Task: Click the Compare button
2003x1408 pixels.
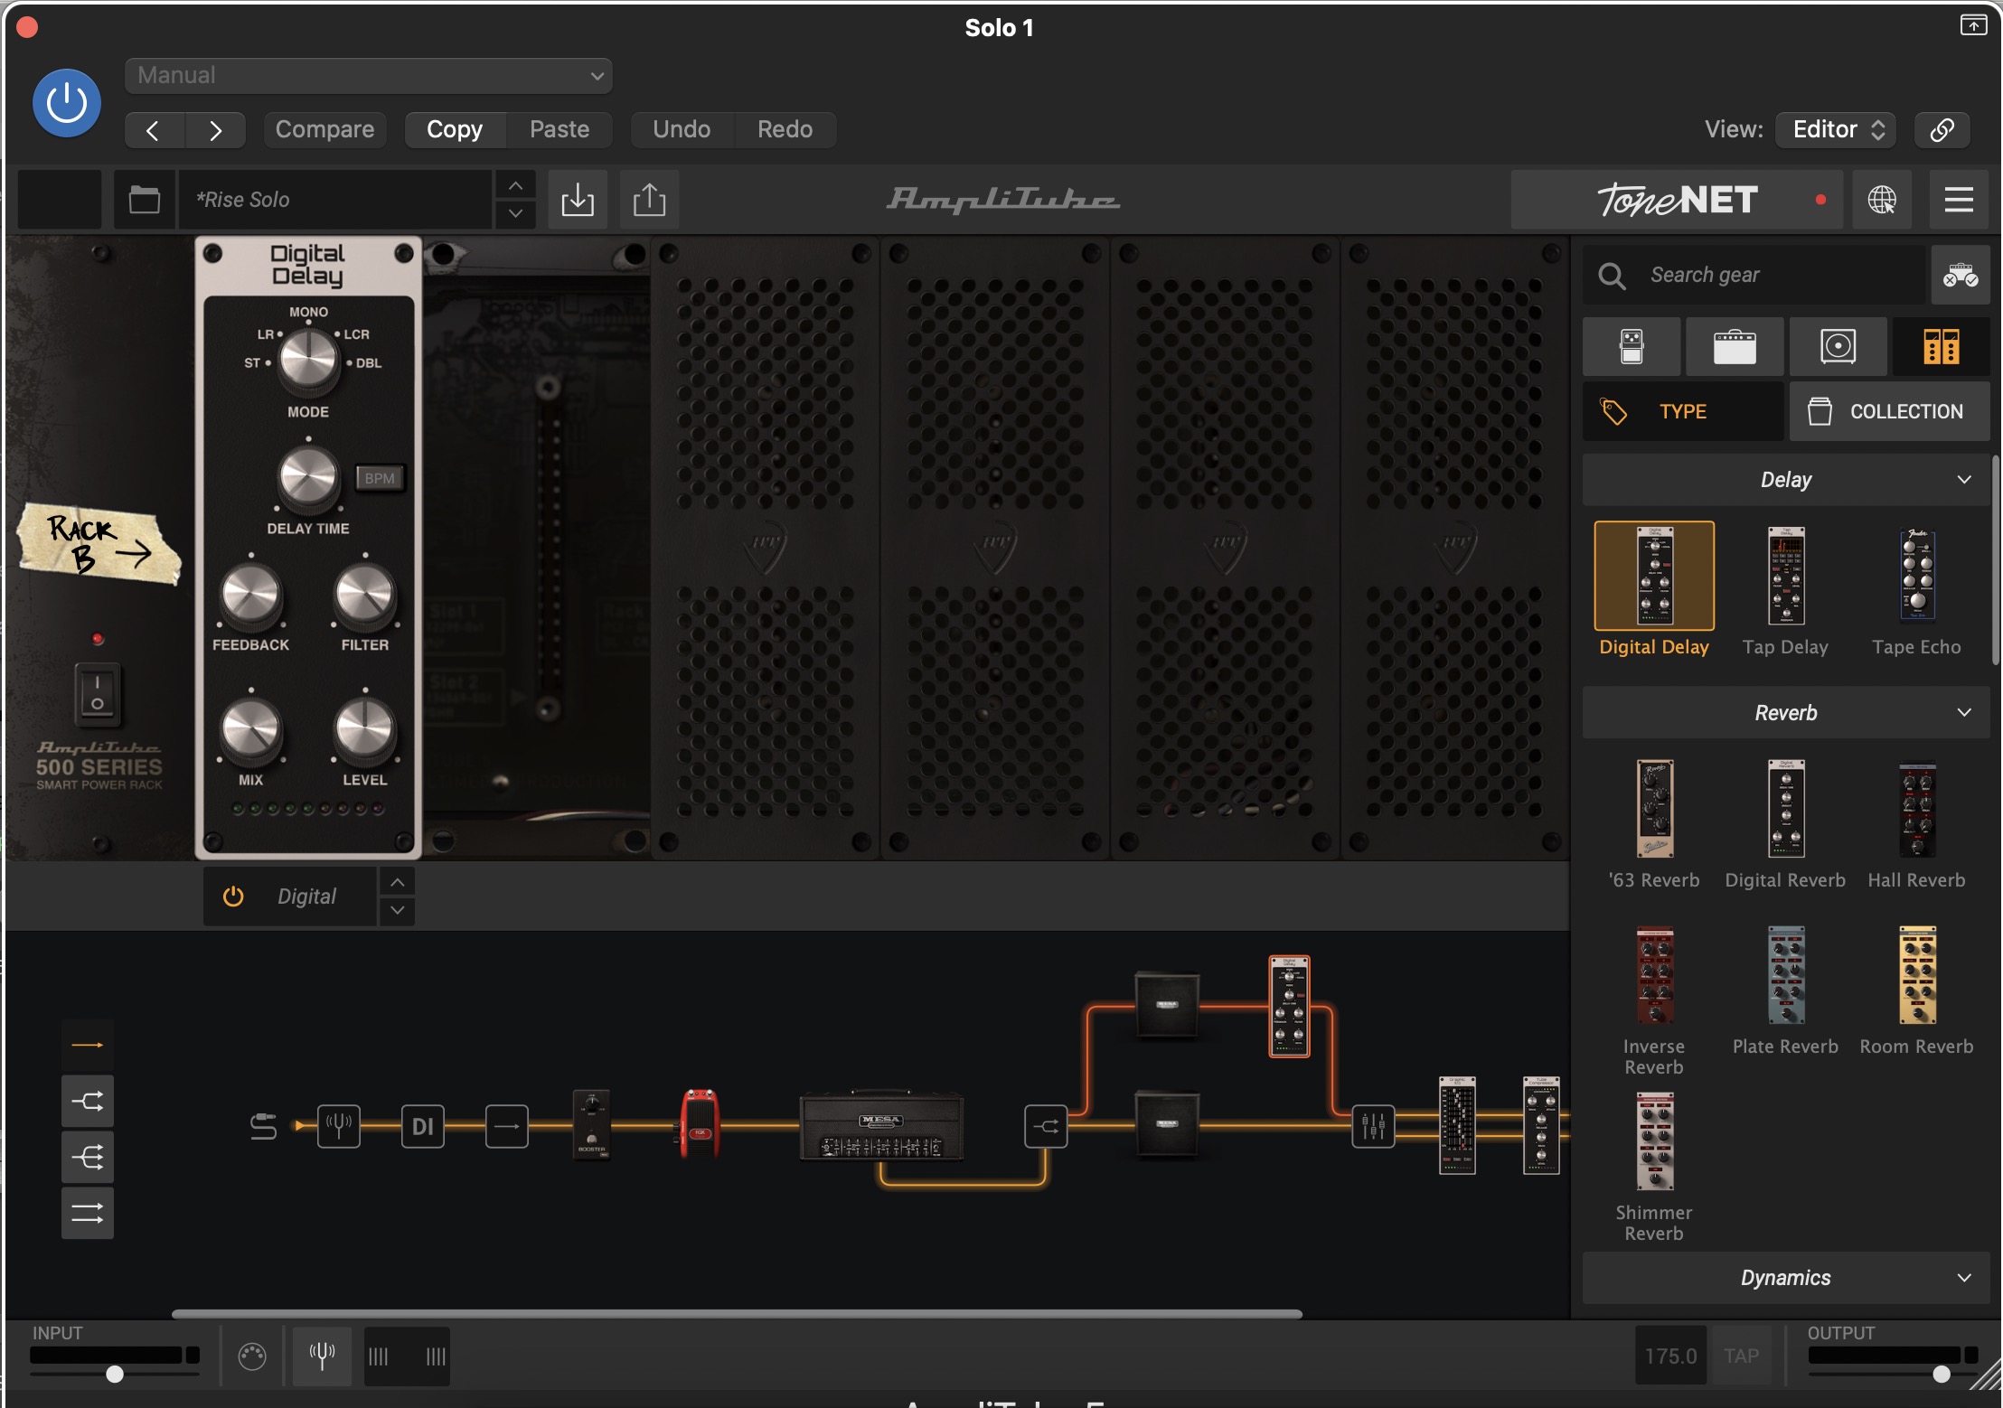Action: coord(324,129)
